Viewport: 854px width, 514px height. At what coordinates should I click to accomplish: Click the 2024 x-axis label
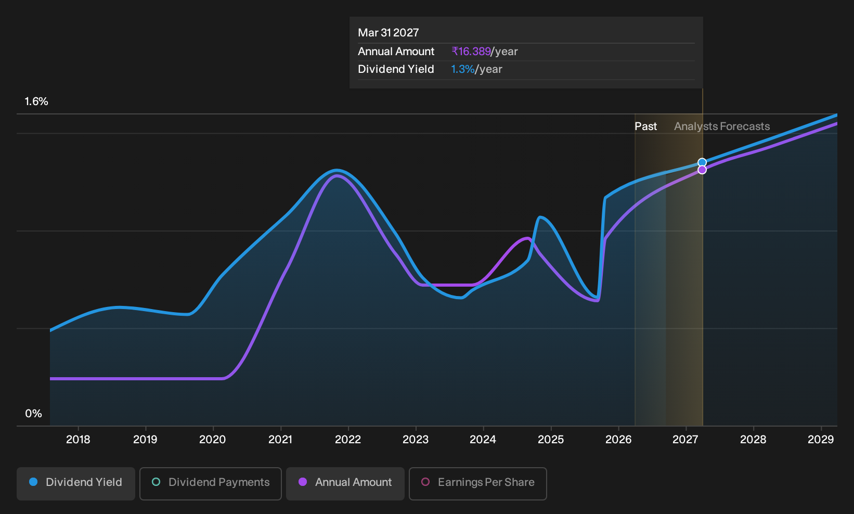[x=483, y=440]
